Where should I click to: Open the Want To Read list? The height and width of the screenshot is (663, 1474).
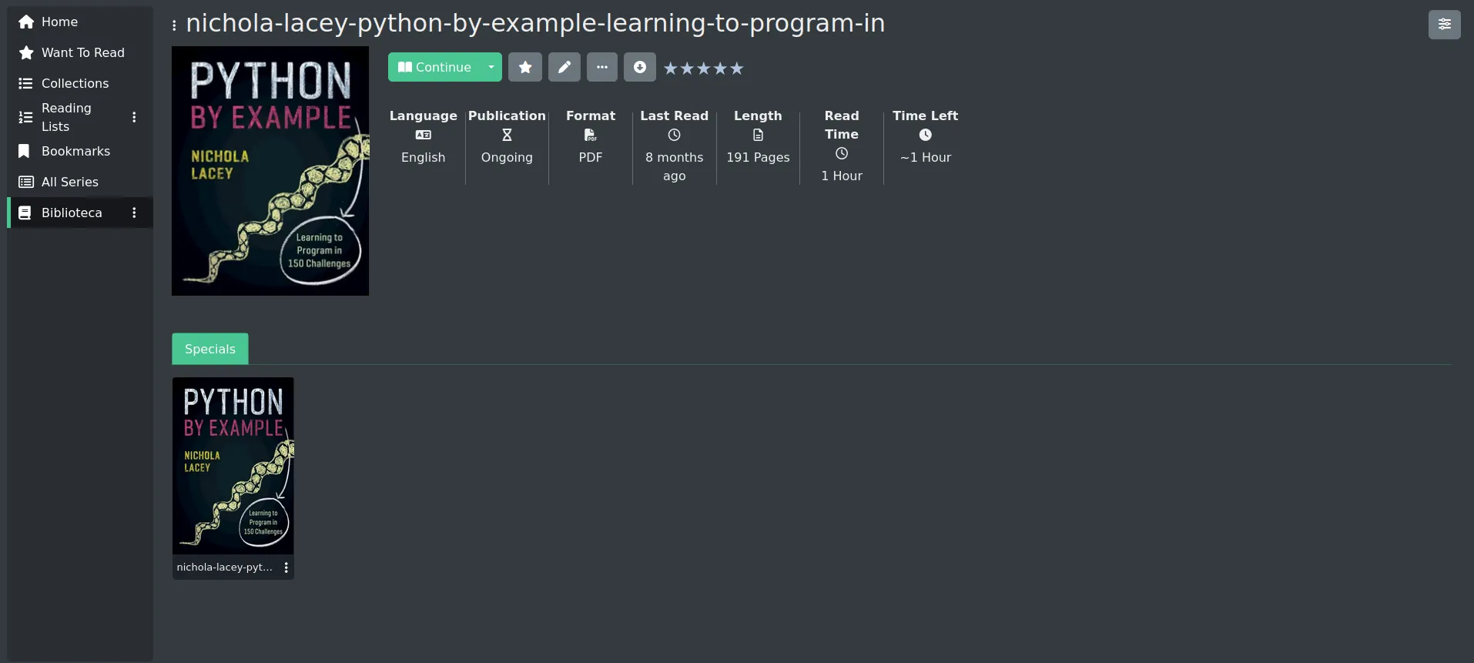(82, 52)
